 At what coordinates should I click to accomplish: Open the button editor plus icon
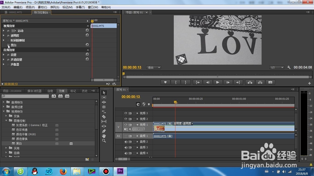click(x=309, y=83)
